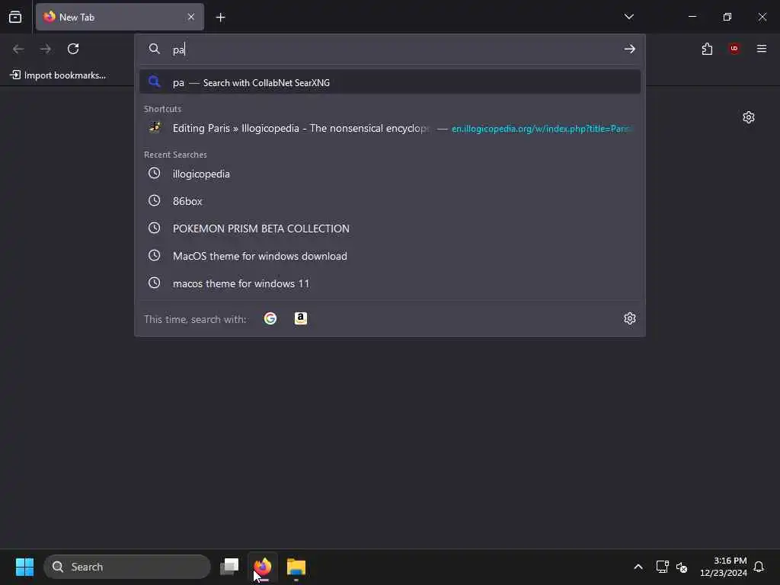The height and width of the screenshot is (585, 780).
Task: Open a new tab with the plus button
Action: (220, 18)
